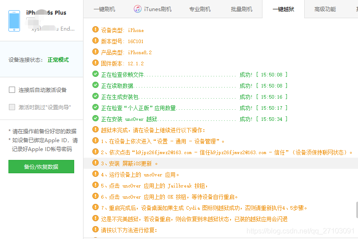Viewport: 358px width, 239px height.
Task: Enable 连接后自动激活设备 checkbox
Action: [x=12, y=90]
